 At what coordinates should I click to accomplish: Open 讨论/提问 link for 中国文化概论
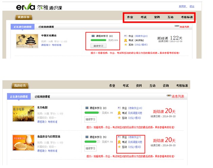(140, 45)
